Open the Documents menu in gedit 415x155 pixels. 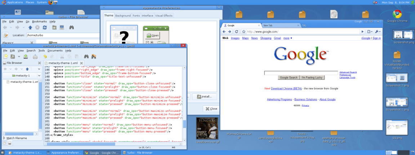[55, 51]
